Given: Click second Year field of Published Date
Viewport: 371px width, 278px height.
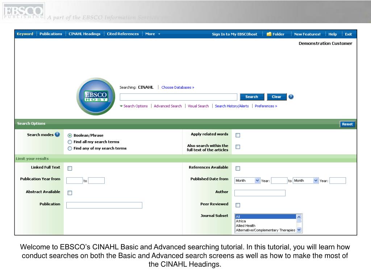Looking at the screenshot, I should (338, 181).
